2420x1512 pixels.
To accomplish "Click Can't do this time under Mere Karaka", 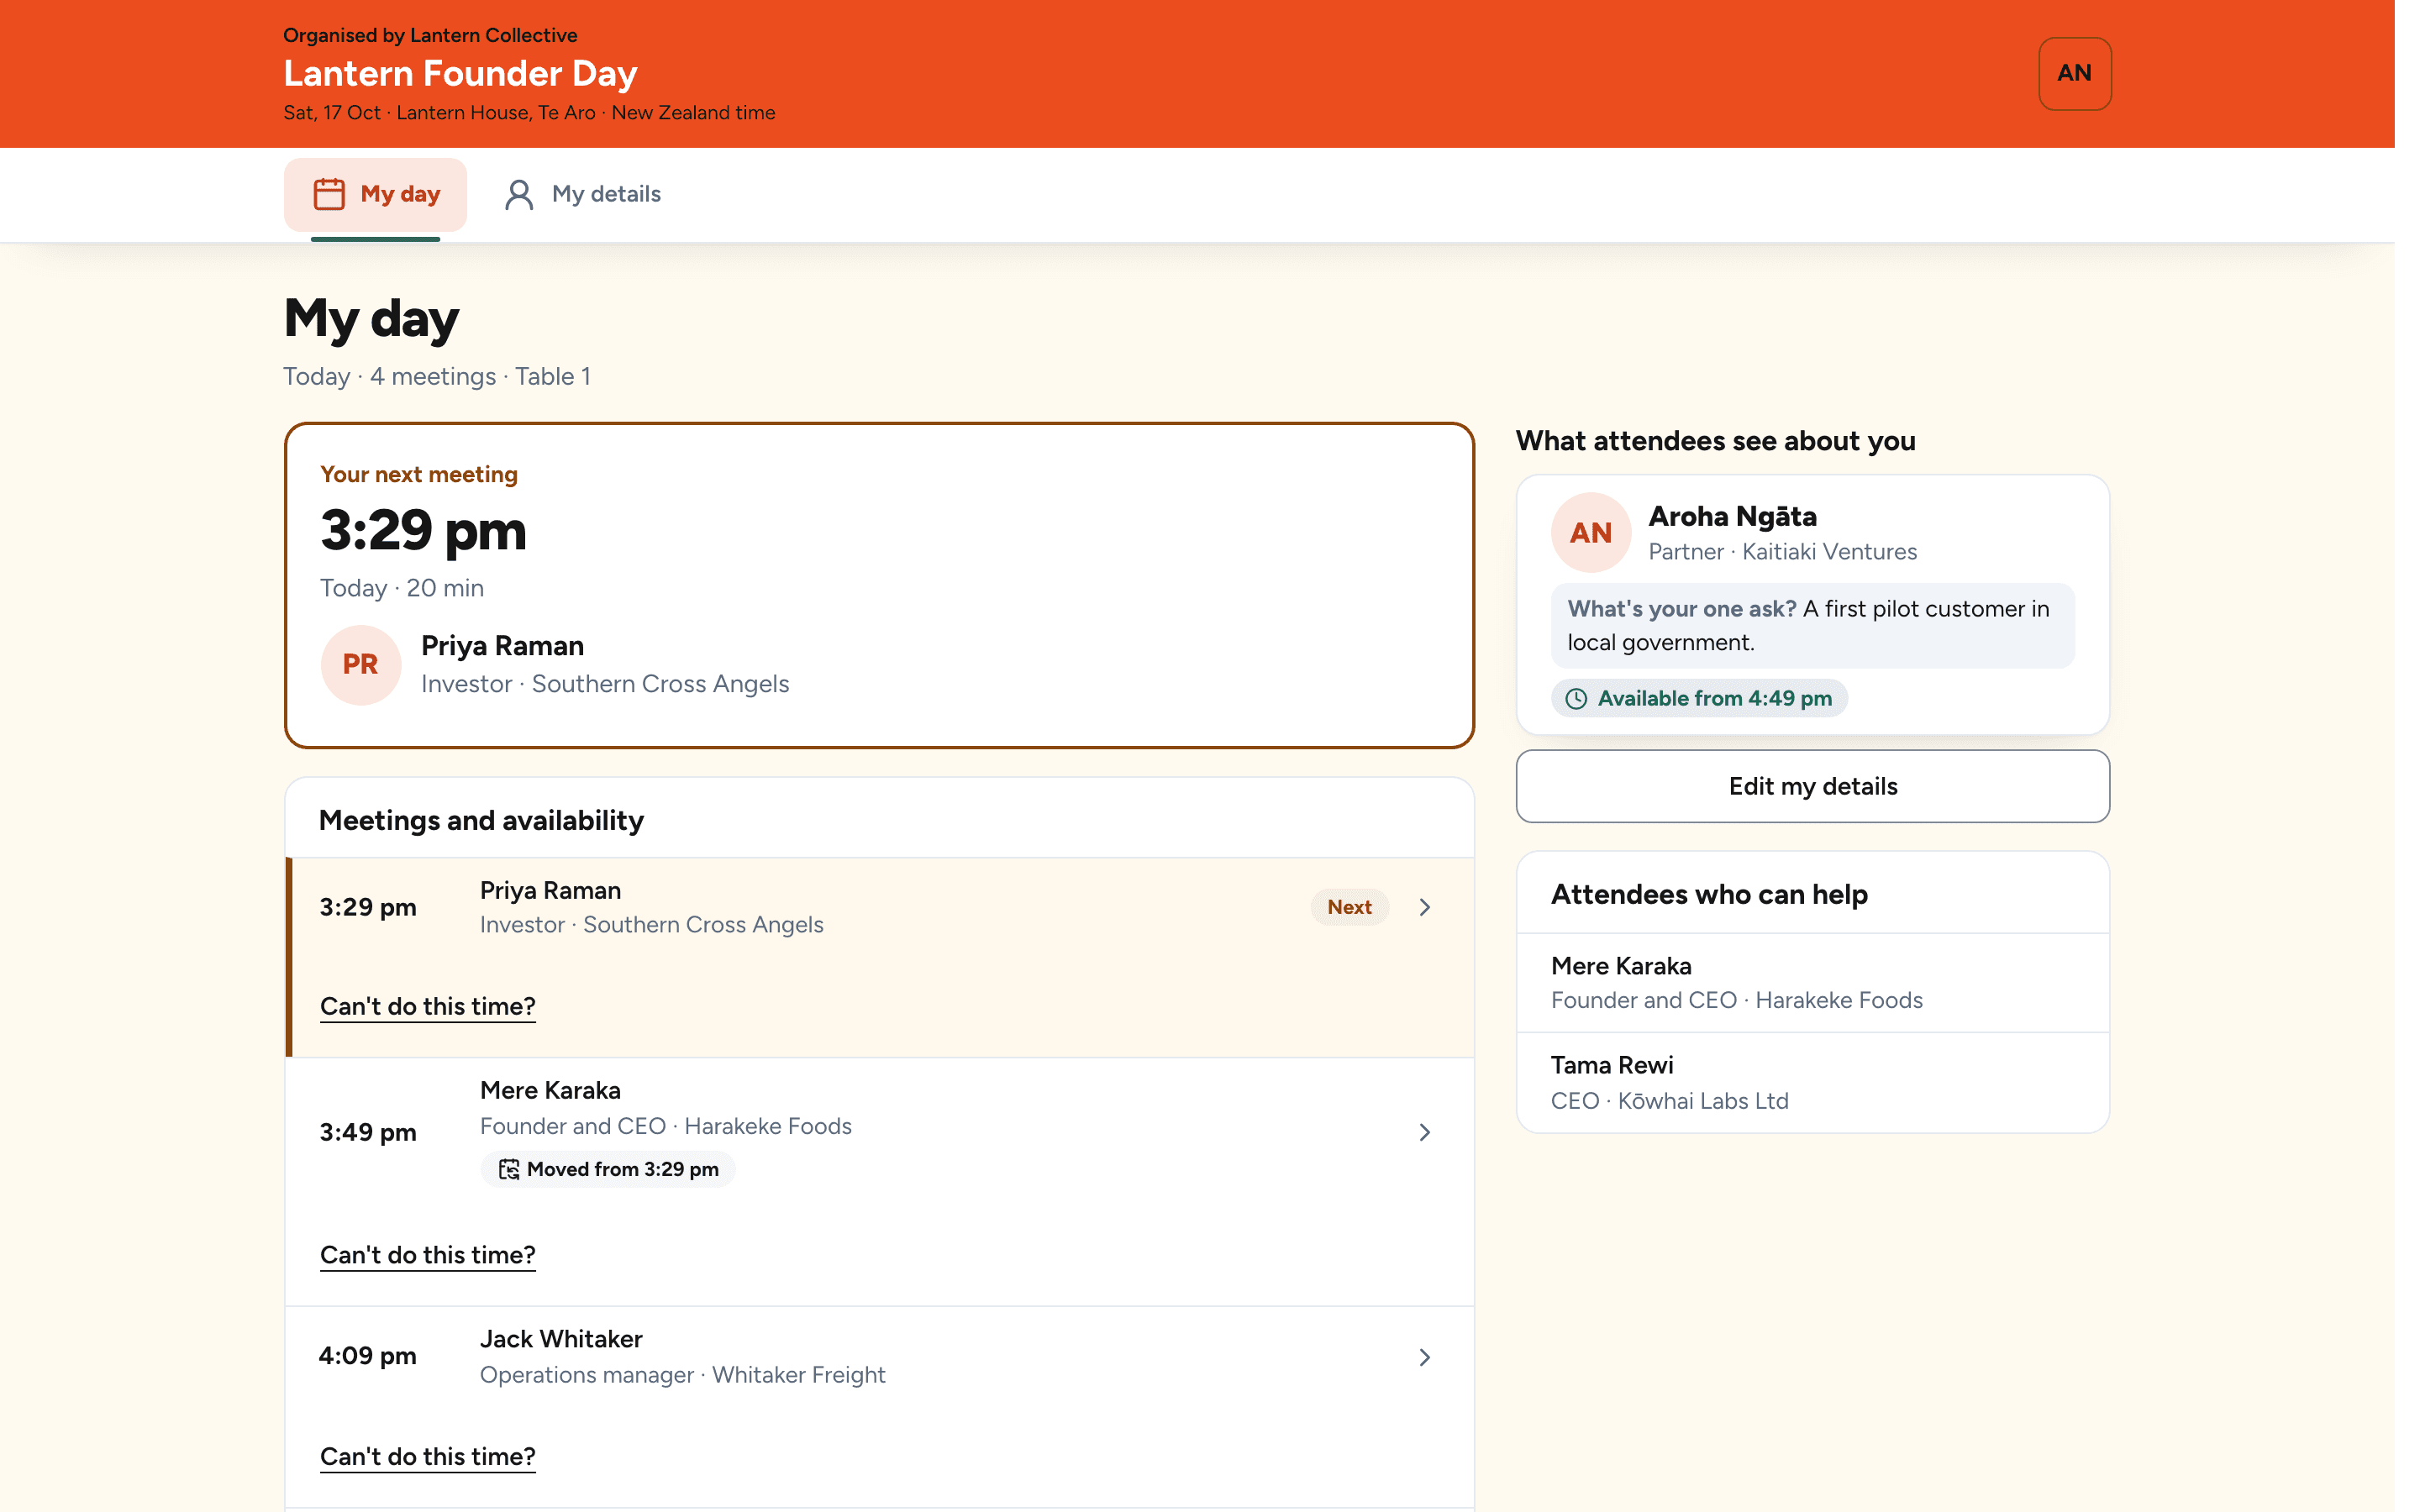I will 427,1255.
